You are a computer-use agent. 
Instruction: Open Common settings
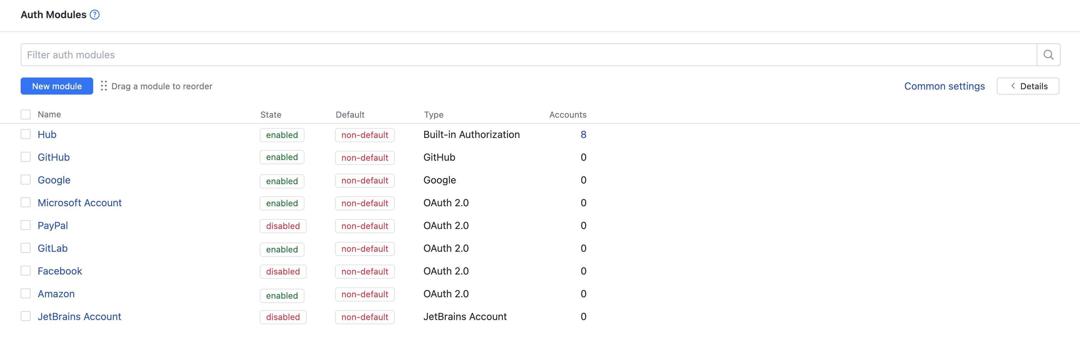click(944, 86)
